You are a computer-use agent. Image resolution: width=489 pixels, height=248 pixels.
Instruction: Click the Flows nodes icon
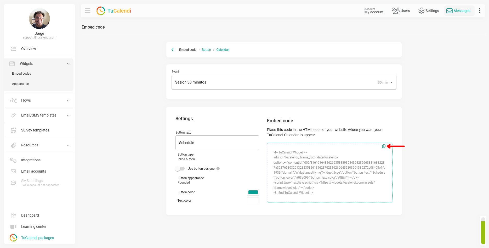pos(13,100)
